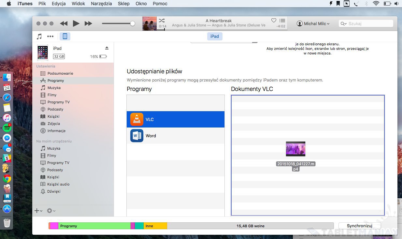Open the Michal Milc account dropdown
Image resolution: width=402 pixels, height=239 pixels.
[313, 23]
